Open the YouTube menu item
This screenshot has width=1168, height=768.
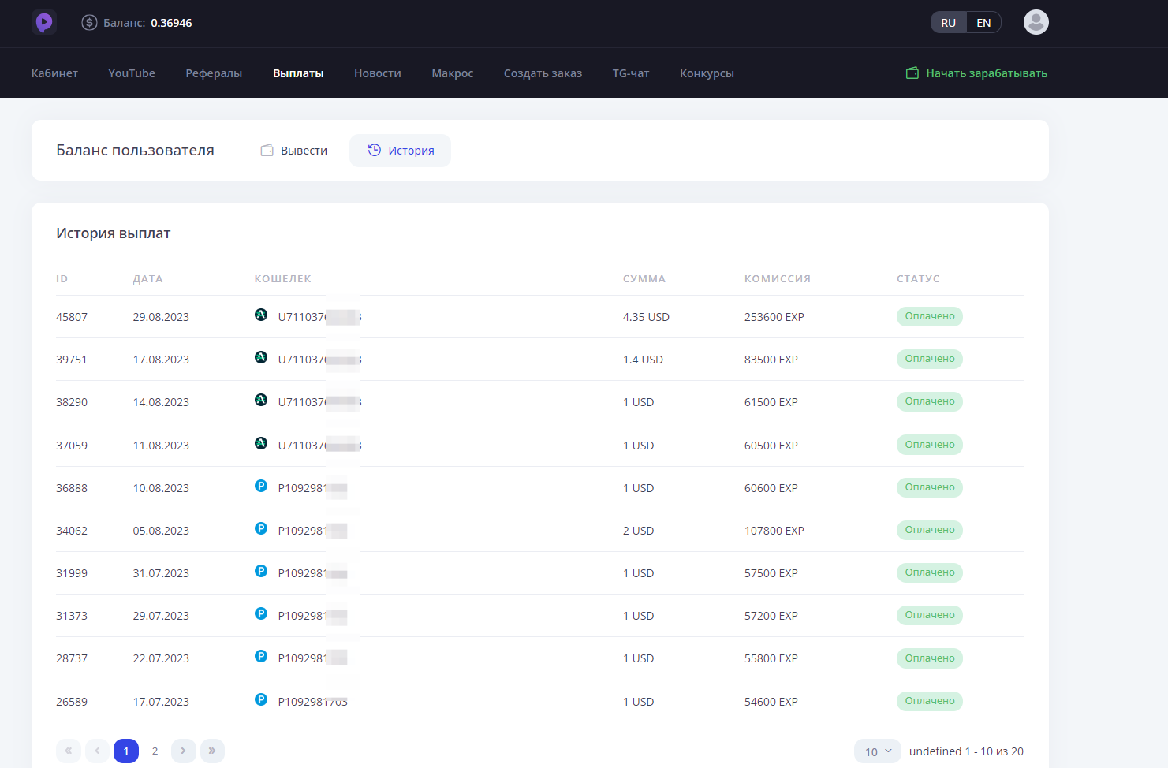coord(132,73)
